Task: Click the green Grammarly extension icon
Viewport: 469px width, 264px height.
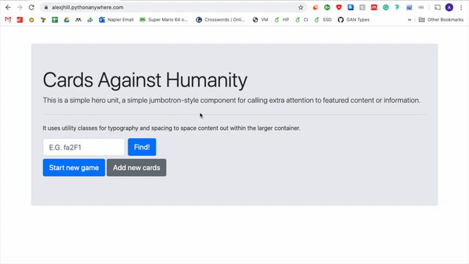Action: coord(385,7)
